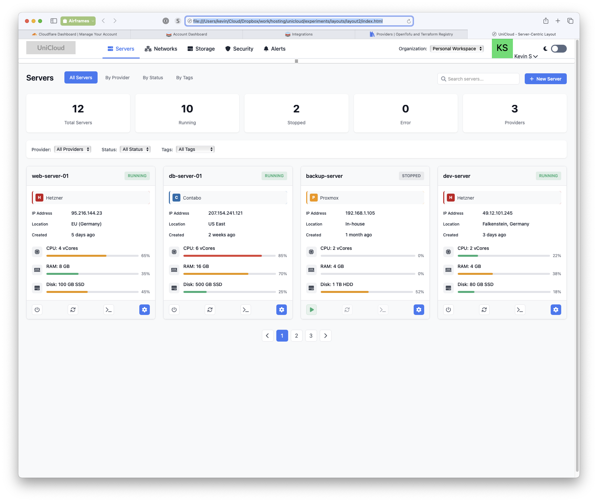598x502 pixels.
Task: Open terminal console for web-server-01
Action: [109, 310]
